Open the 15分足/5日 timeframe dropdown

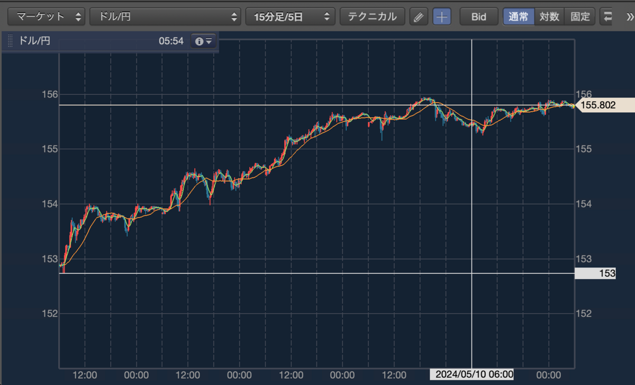coord(291,16)
